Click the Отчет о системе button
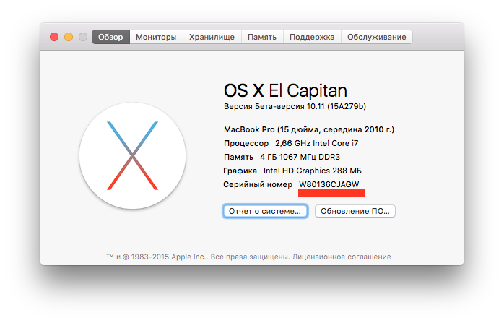Viewport: 504px width, 323px height. 265,212
